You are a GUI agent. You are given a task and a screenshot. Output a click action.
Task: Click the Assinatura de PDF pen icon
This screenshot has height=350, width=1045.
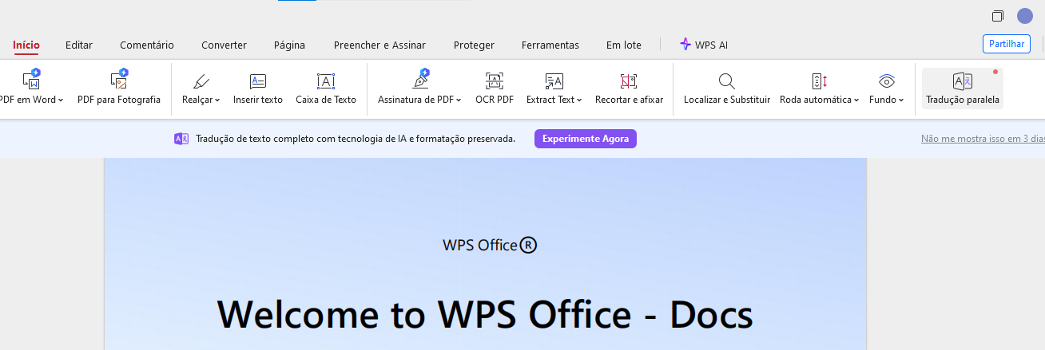pyautogui.click(x=420, y=80)
